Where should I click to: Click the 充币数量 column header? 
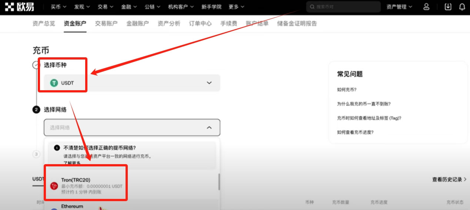pyautogui.click(x=341, y=203)
